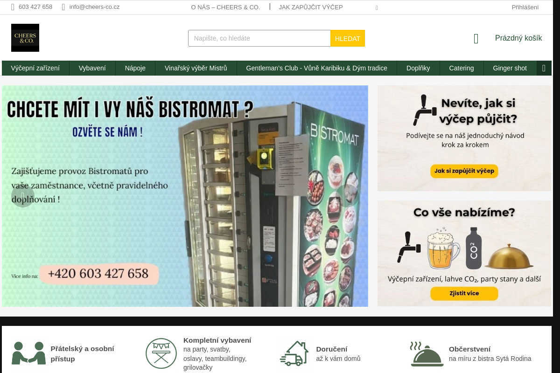The image size is (560, 373).
Task: Click the Přátelský a osobní přístup text
Action: (x=82, y=354)
